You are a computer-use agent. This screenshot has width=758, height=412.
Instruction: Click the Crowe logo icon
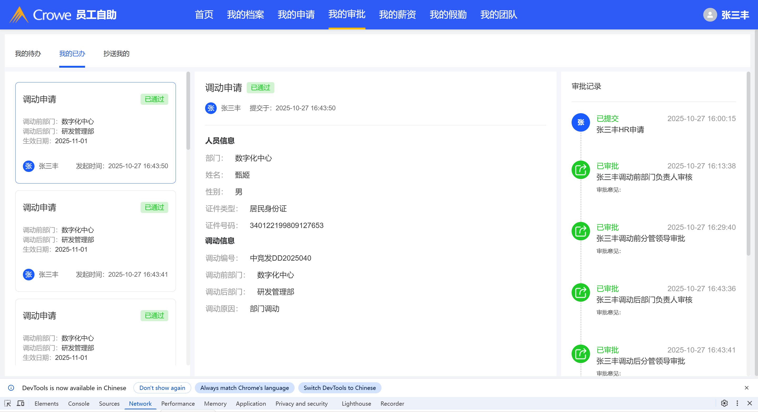19,15
